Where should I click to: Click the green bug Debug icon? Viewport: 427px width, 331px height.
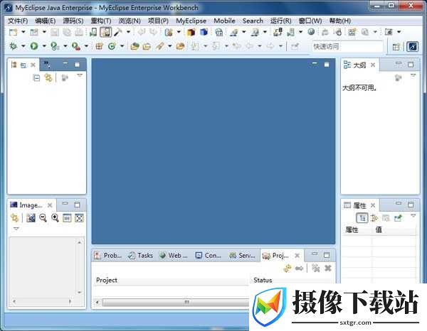[13, 46]
